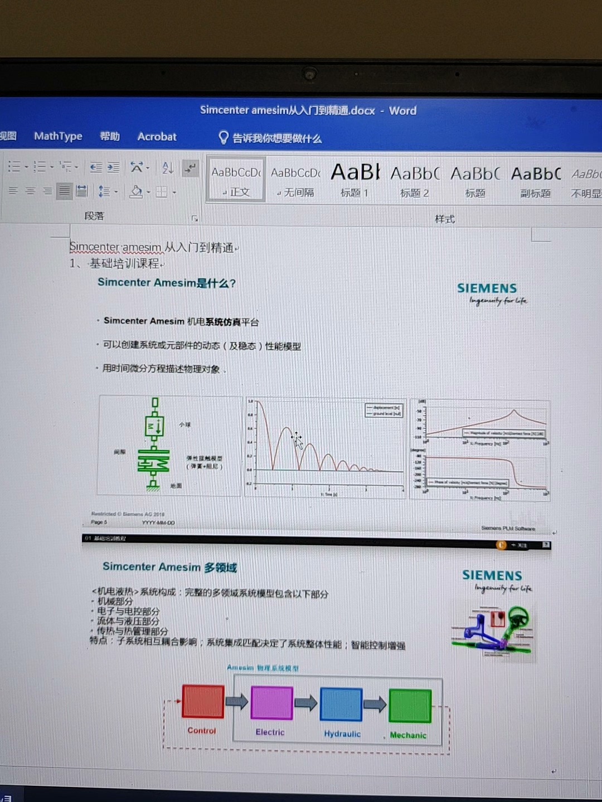Center-align the paragraph text
Viewport: 602px width, 802px height.
[31, 191]
